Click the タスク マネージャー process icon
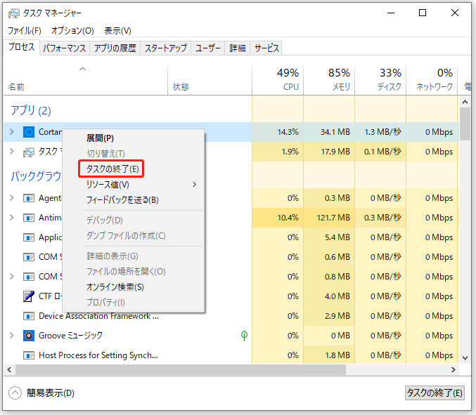 point(29,152)
